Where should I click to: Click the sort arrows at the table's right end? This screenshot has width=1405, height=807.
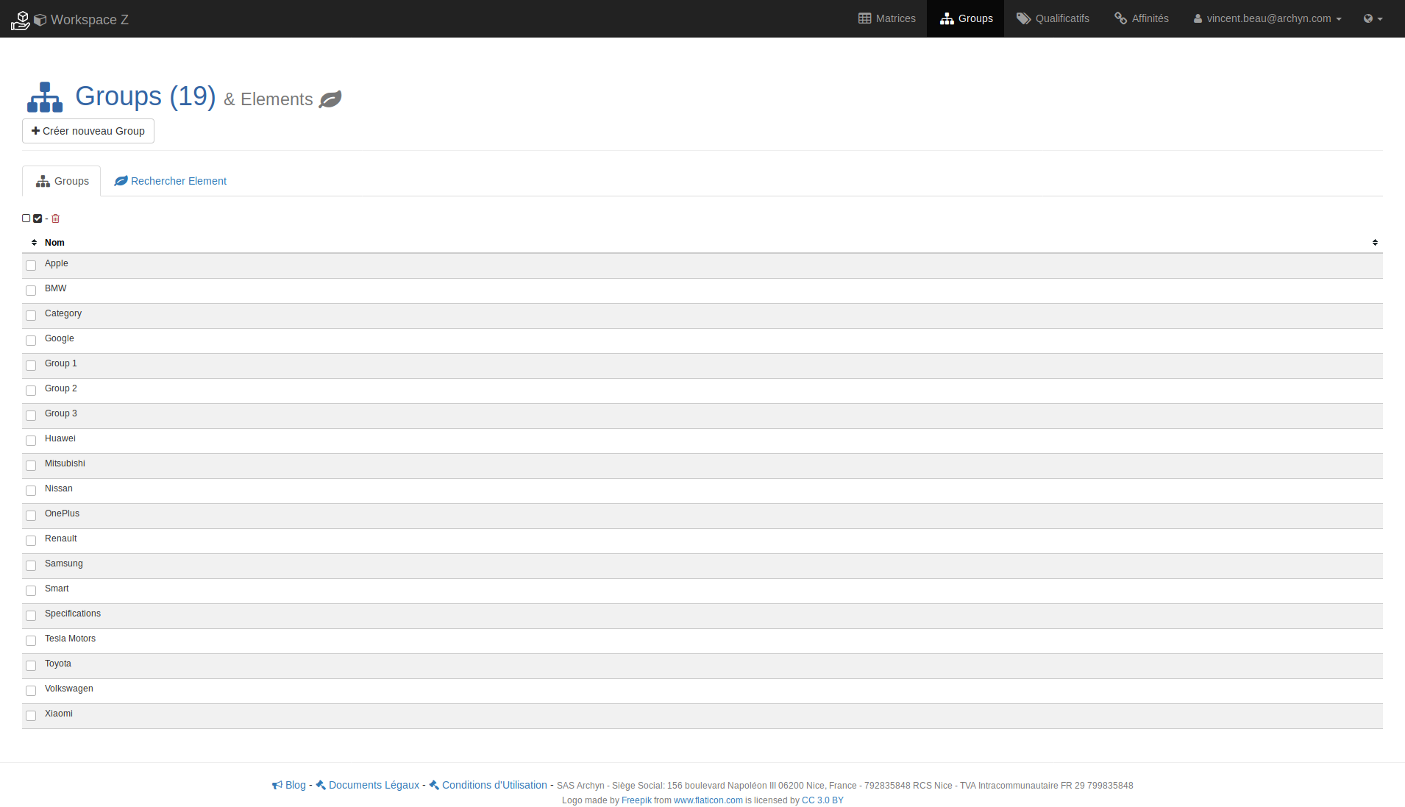(1375, 243)
